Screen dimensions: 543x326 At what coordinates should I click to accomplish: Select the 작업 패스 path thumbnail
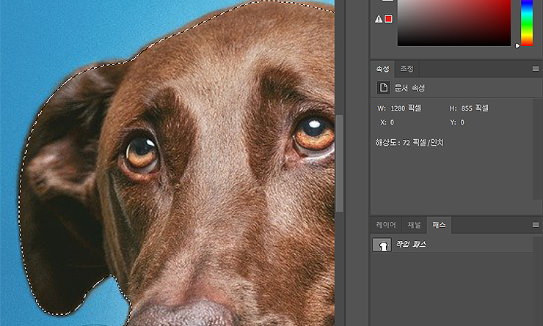tap(382, 245)
